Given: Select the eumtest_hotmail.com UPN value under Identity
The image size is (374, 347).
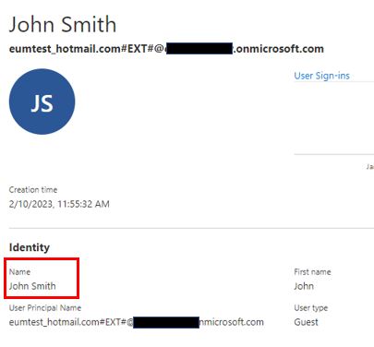Looking at the screenshot, I should click(x=137, y=322).
